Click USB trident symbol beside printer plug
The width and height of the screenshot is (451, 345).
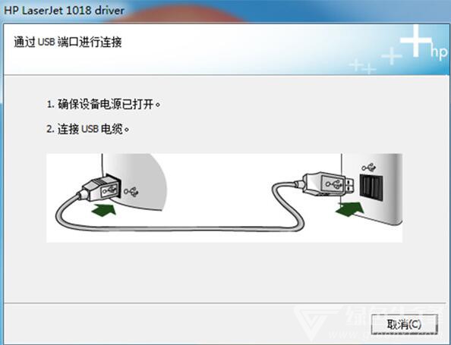[x=131, y=192]
